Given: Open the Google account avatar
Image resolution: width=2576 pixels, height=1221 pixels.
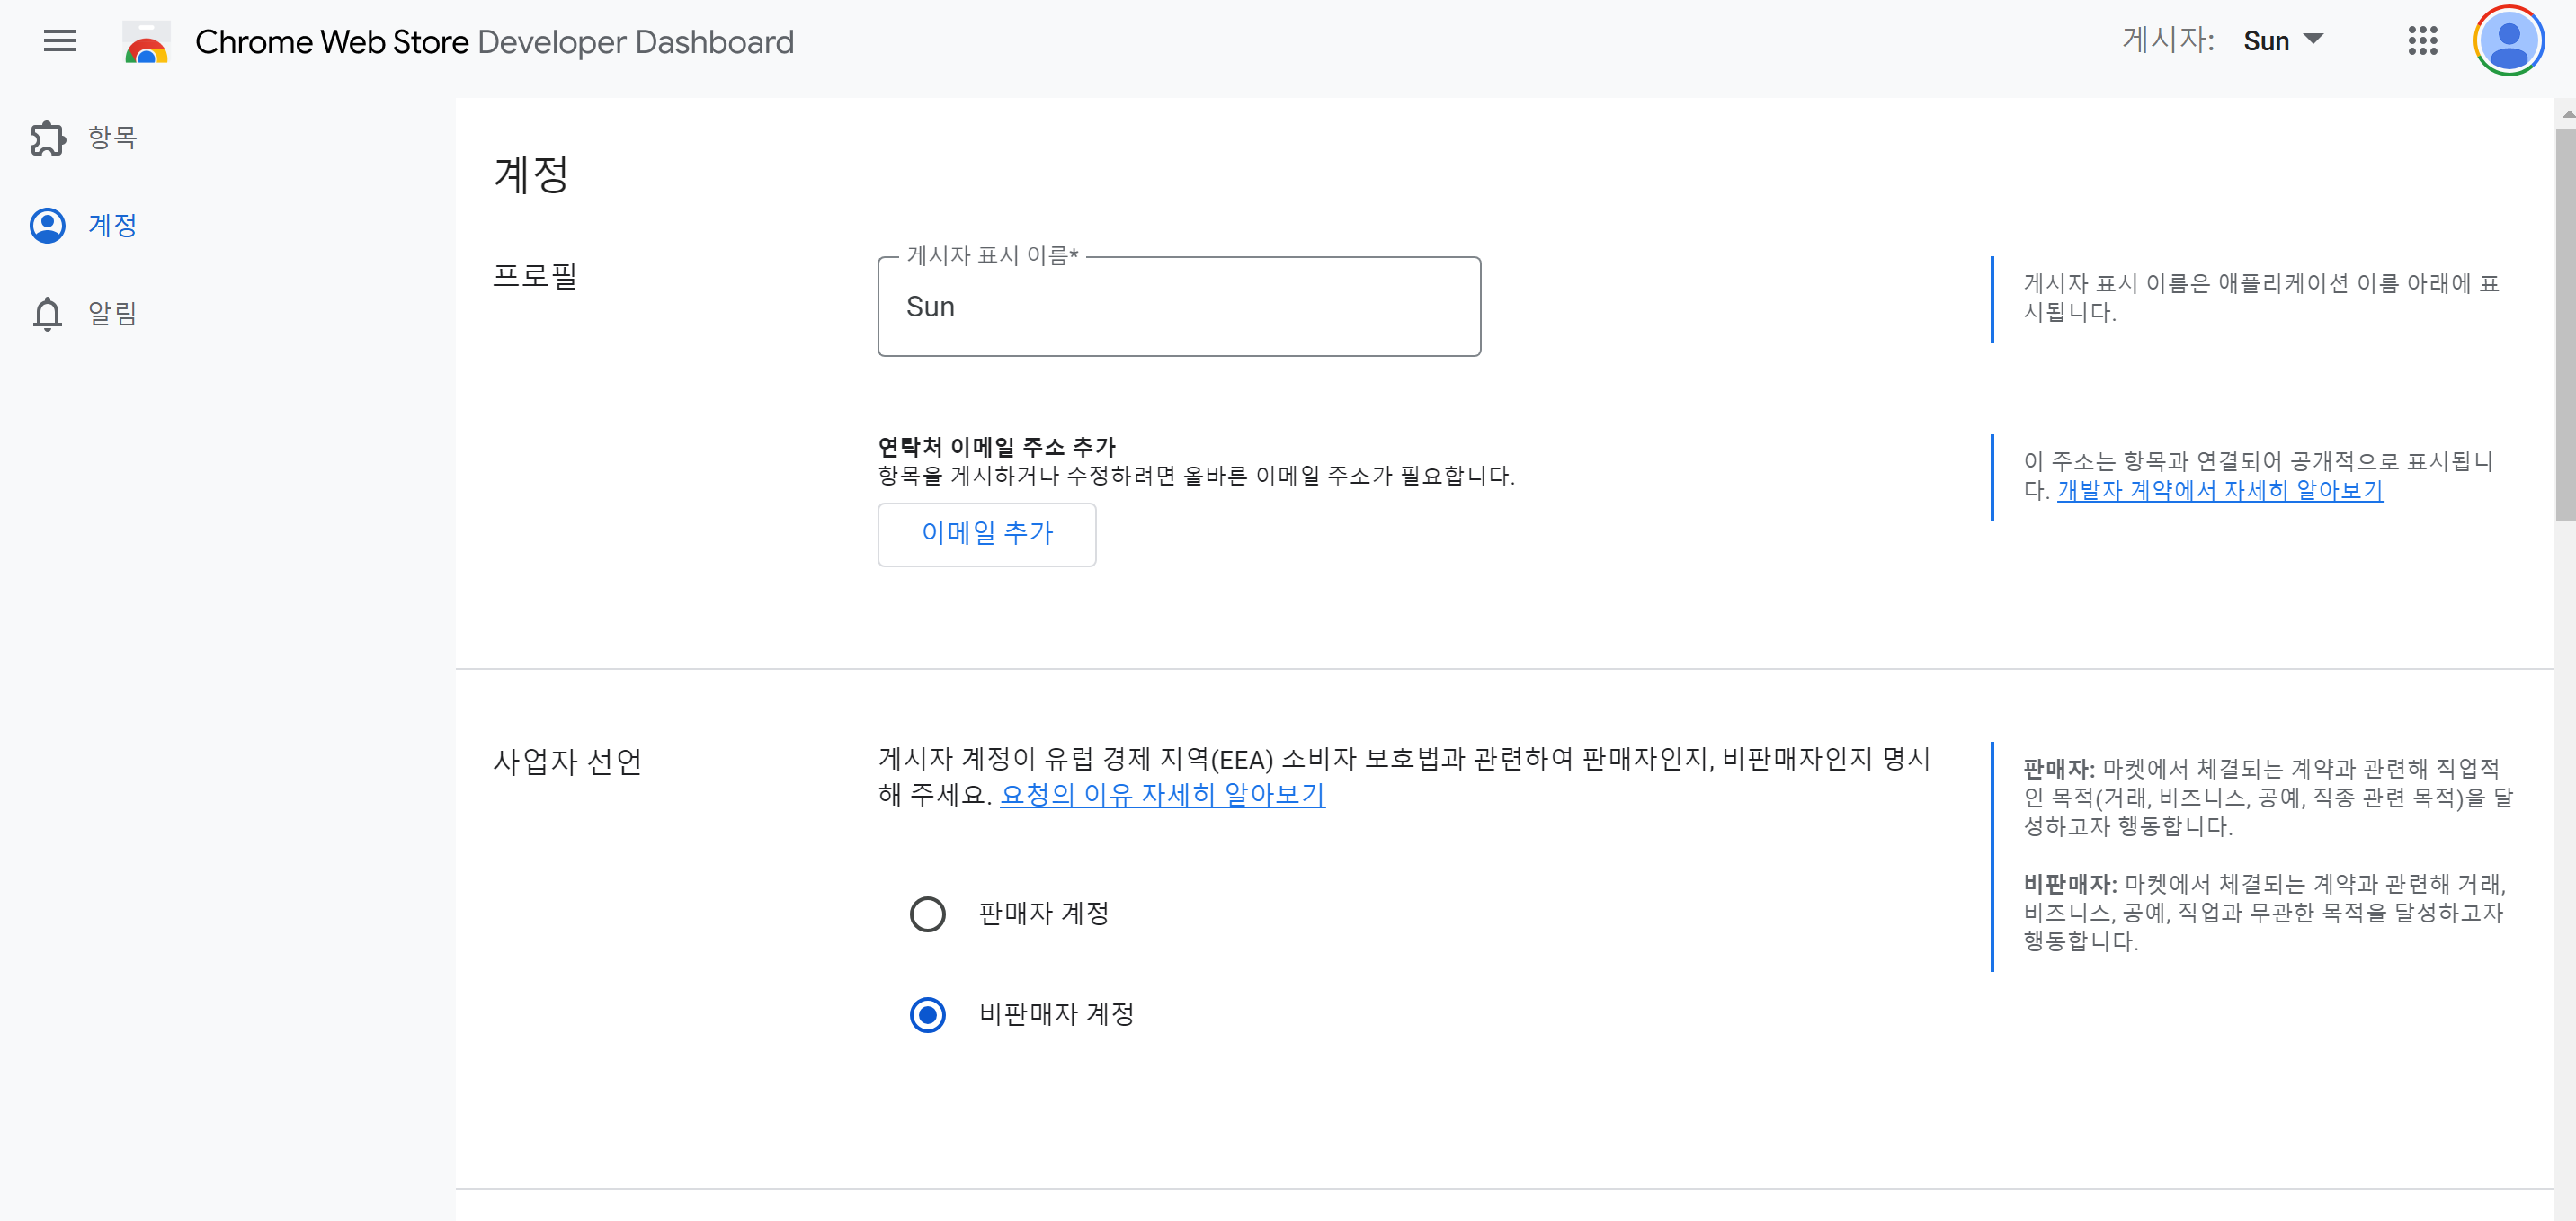Looking at the screenshot, I should tap(2508, 41).
